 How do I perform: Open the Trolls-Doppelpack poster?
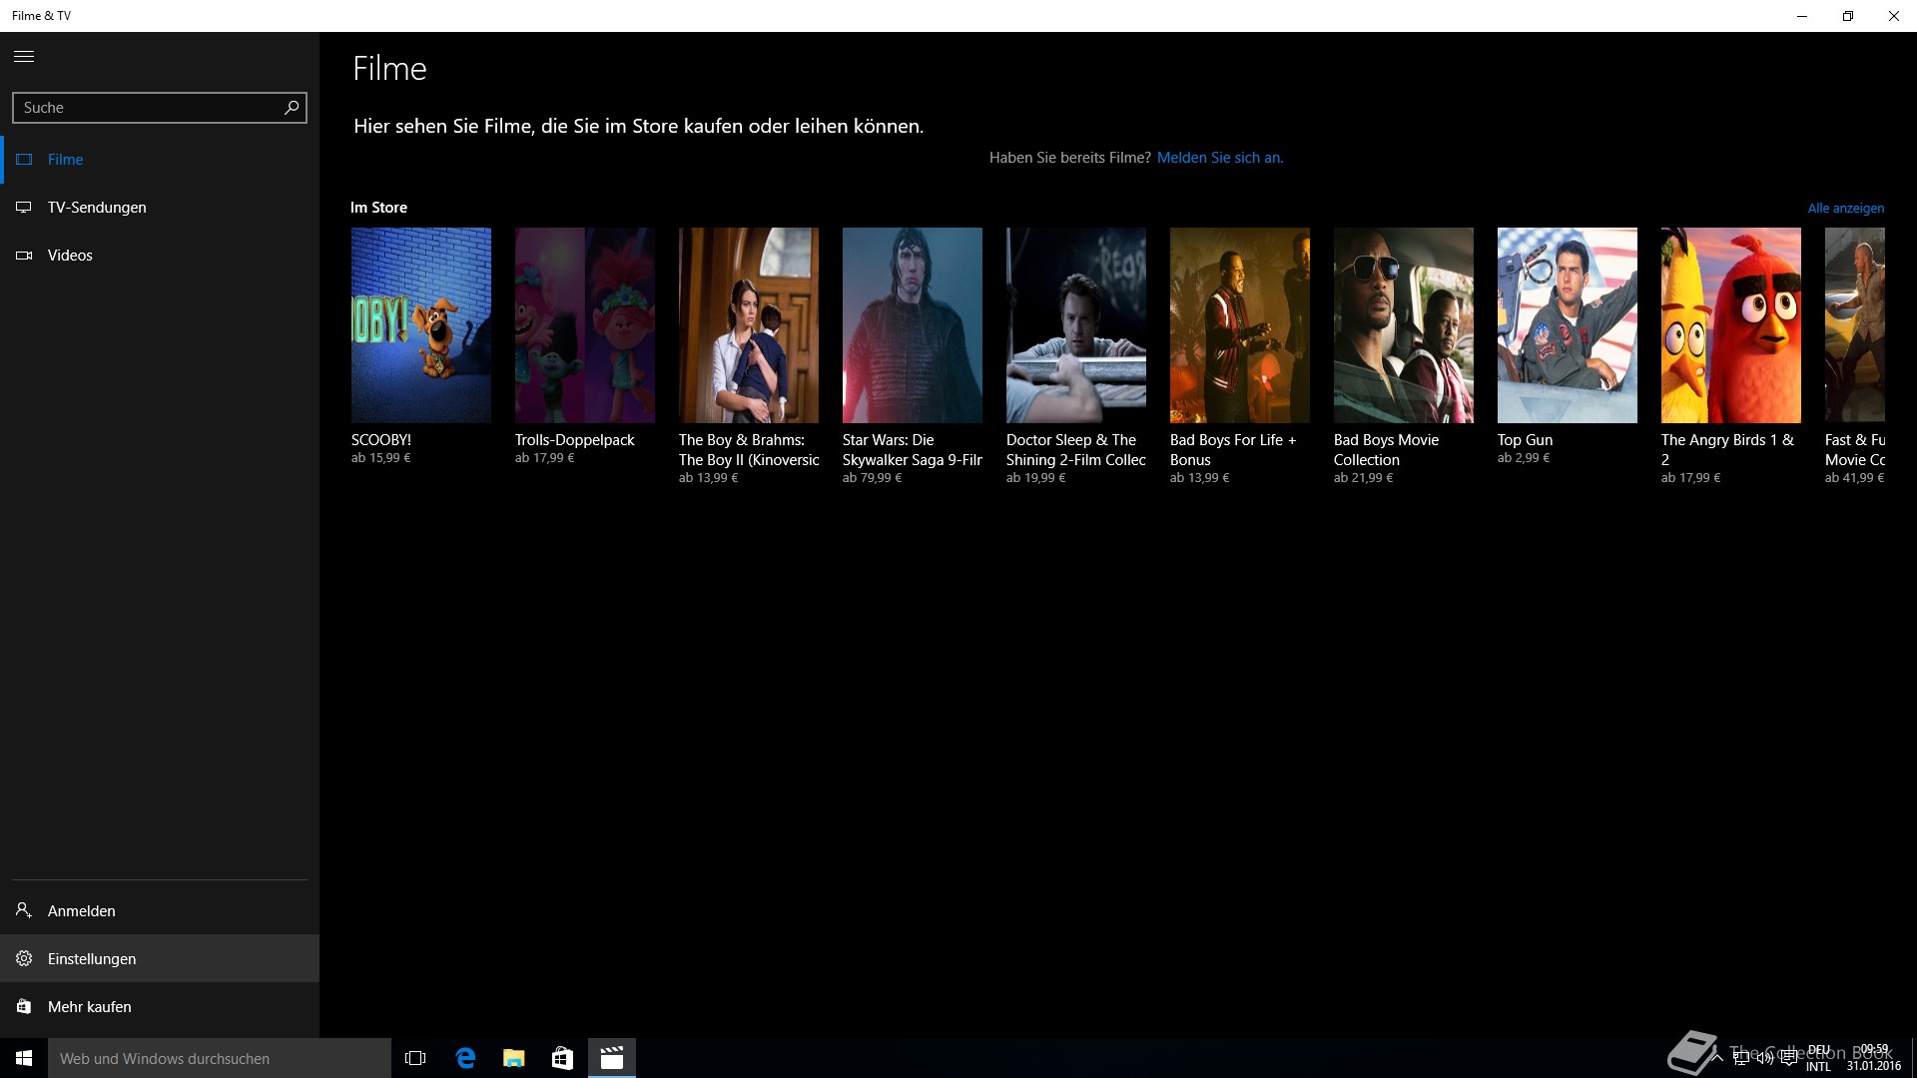(x=585, y=325)
